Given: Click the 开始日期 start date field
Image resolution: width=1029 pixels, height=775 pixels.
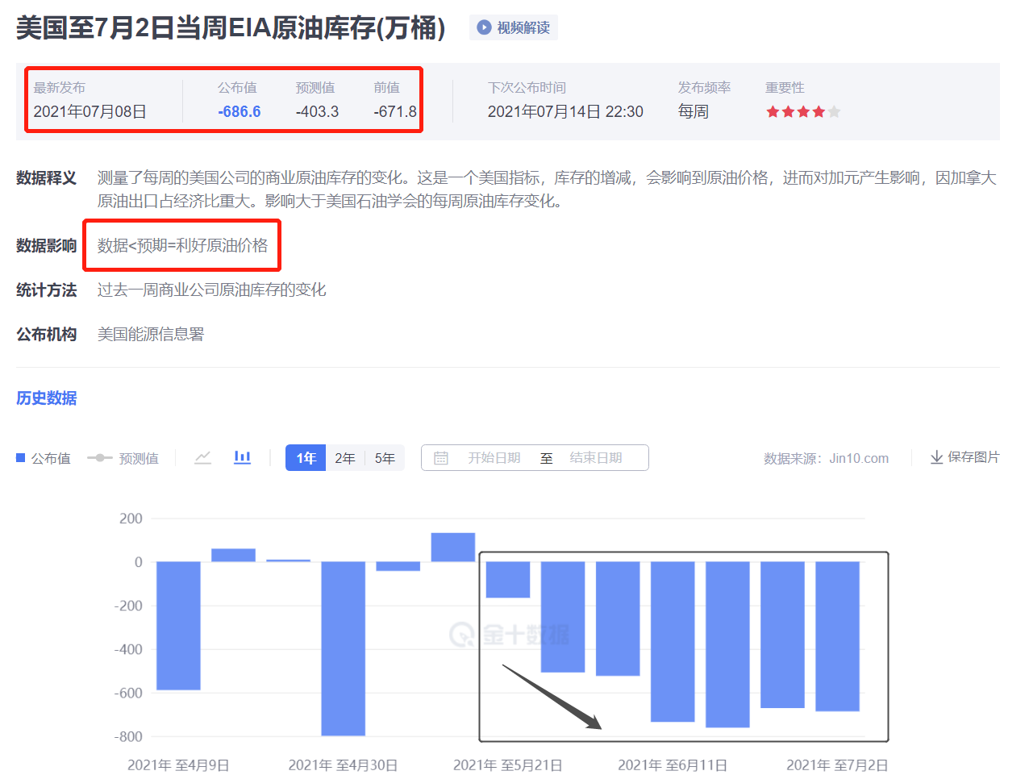Looking at the screenshot, I should click(494, 458).
